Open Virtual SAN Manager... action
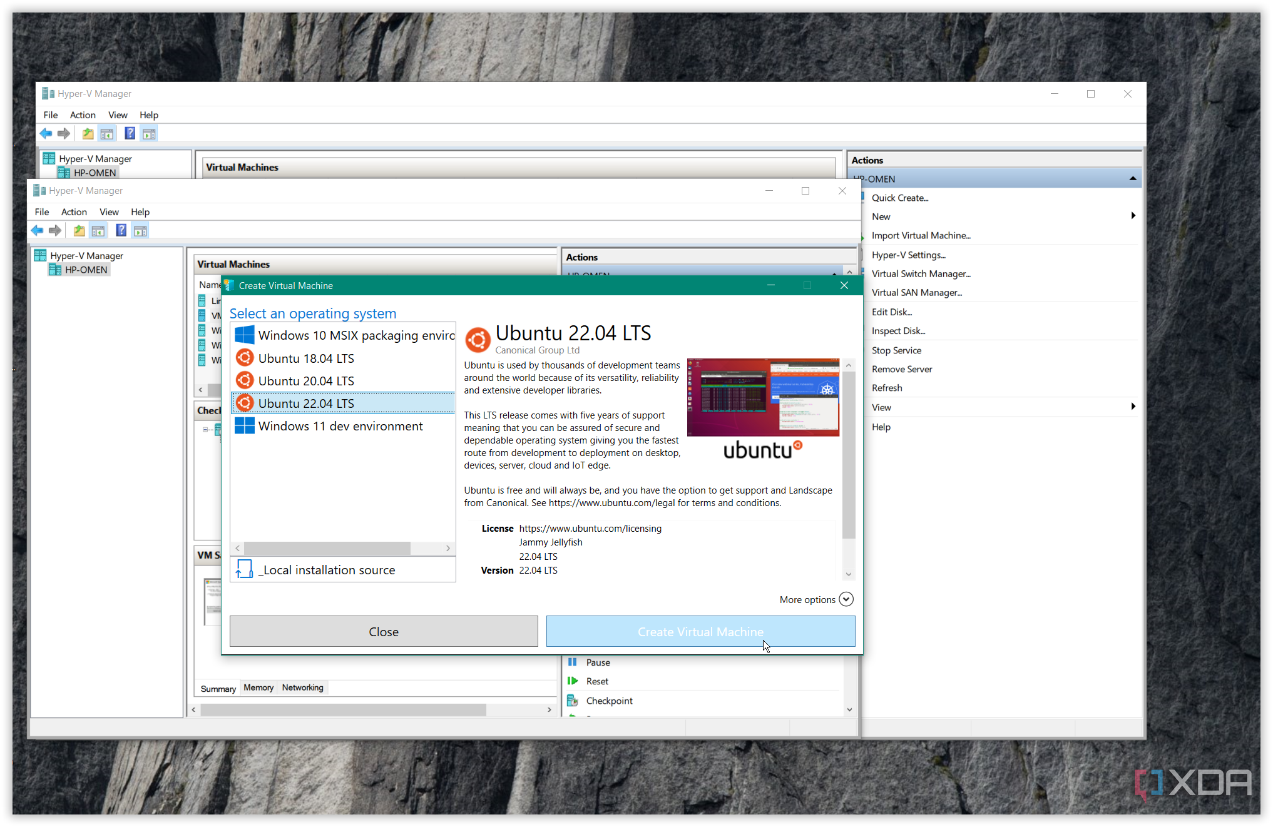This screenshot has width=1273, height=827. [x=917, y=292]
